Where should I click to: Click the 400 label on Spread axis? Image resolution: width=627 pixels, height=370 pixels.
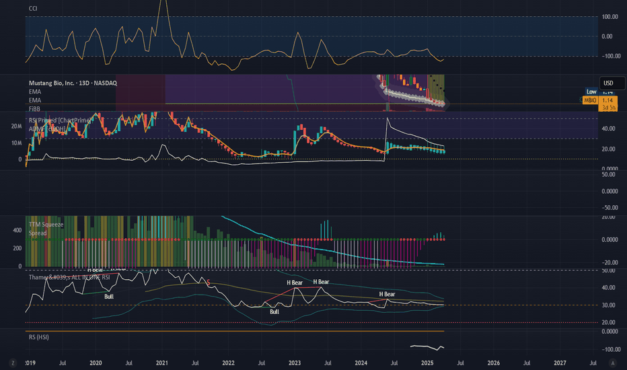coord(17,230)
